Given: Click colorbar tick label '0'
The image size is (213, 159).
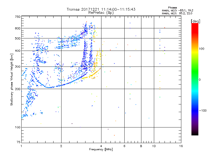Looking at the screenshot, I should (x=200, y=79).
